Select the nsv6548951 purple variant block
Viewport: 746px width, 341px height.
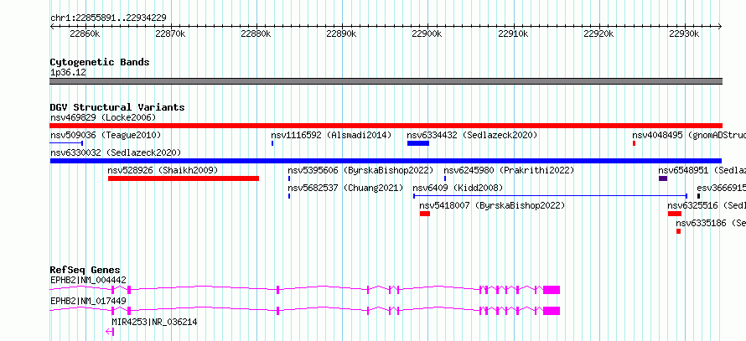click(663, 178)
